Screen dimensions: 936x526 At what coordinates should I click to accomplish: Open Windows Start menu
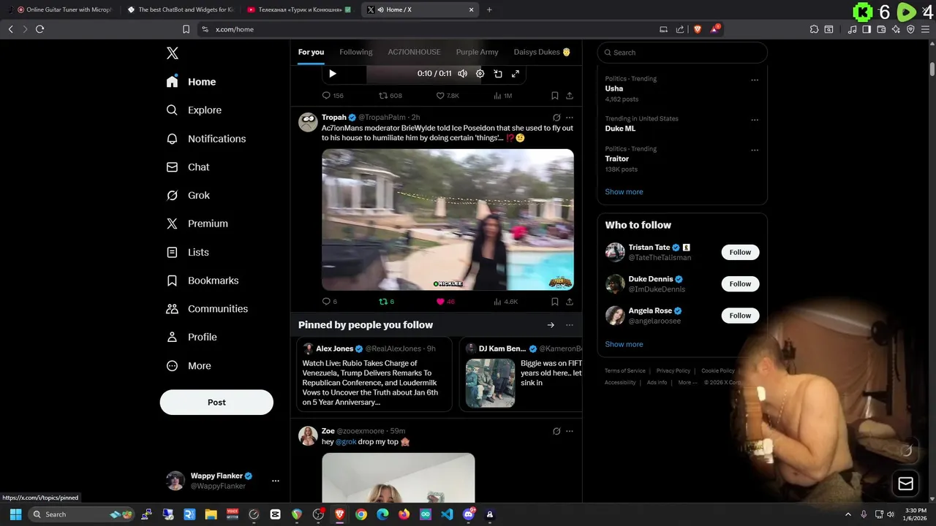pyautogui.click(x=15, y=514)
